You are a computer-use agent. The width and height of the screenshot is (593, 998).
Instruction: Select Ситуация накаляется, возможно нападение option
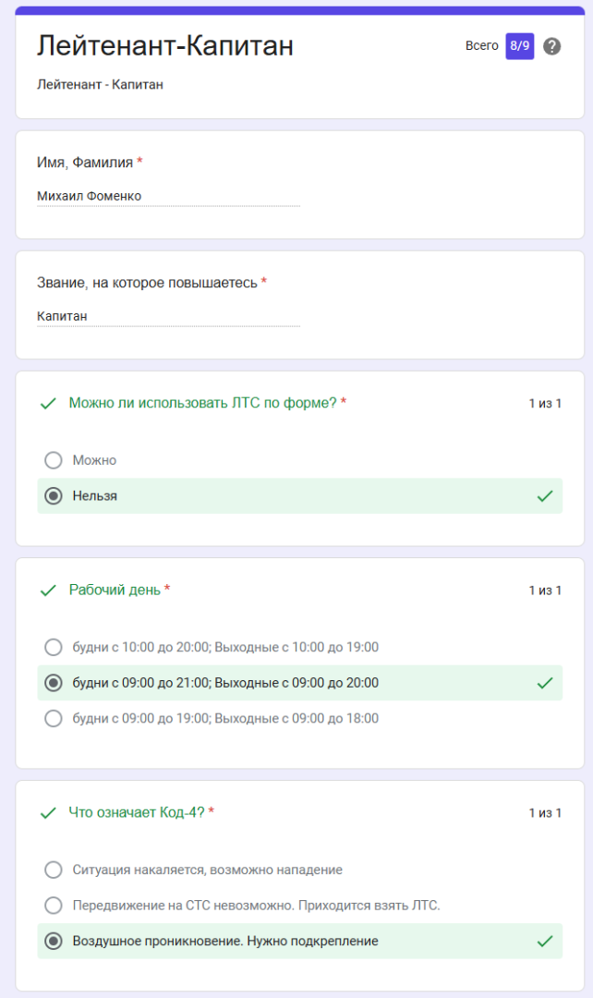pos(54,870)
